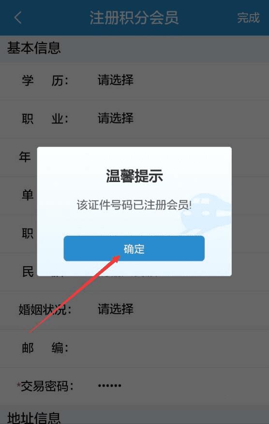Image resolution: width=269 pixels, height=424 pixels.
Task: Tap the 学历 field label
Action: [x=45, y=80]
